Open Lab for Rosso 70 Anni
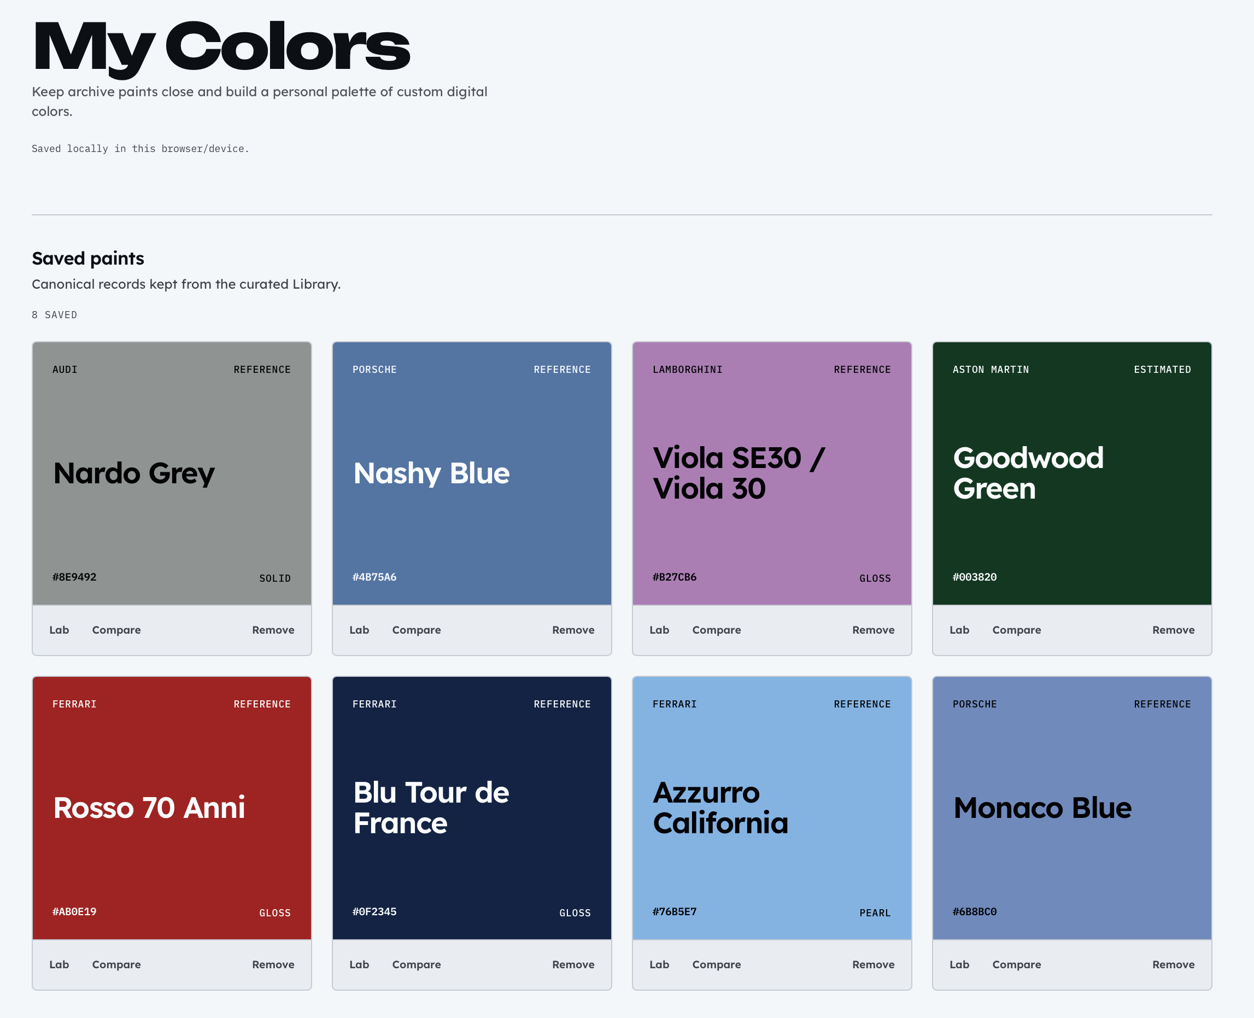 59,964
